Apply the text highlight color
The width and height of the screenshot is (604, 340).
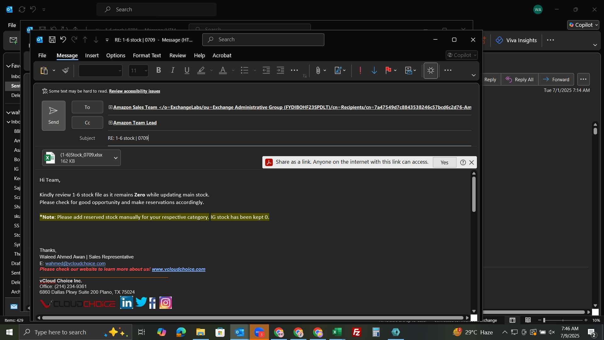coord(201,71)
